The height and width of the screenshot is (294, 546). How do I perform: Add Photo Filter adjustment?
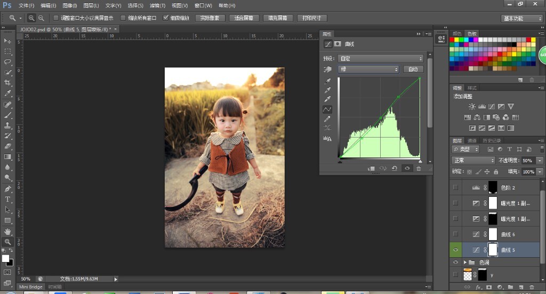pyautogui.click(x=496, y=117)
